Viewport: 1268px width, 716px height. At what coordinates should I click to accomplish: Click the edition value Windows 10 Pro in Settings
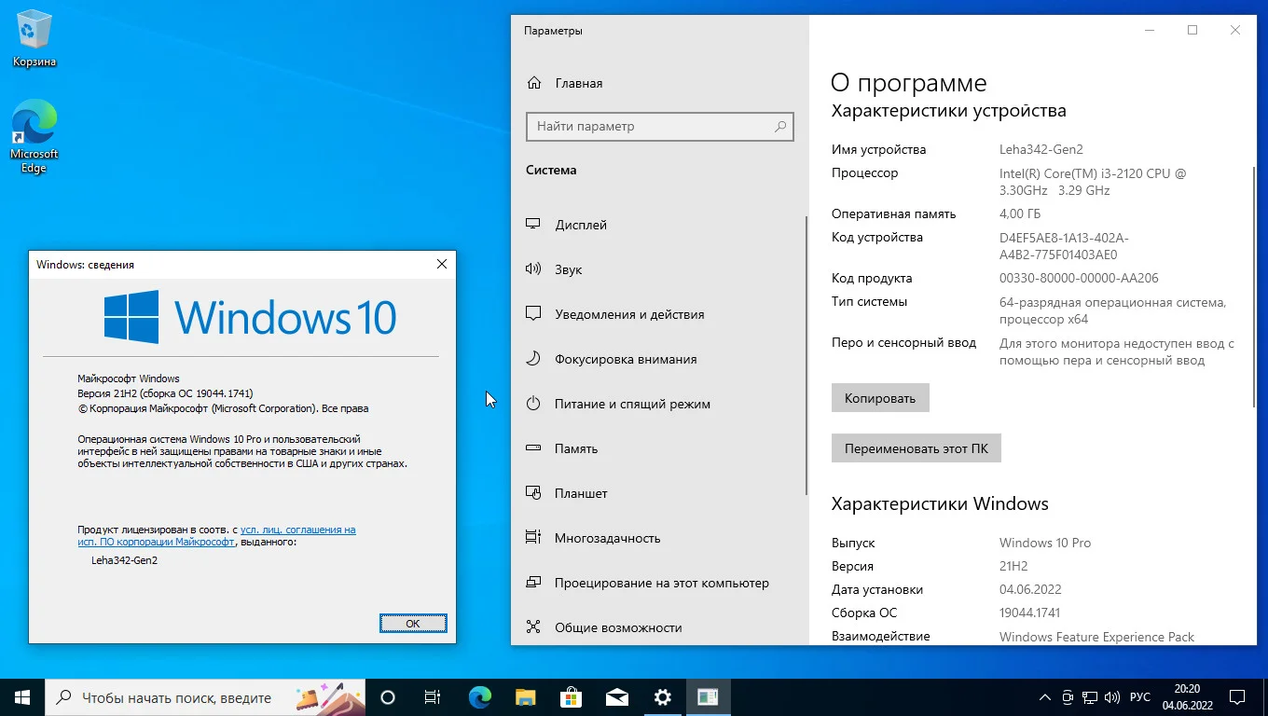(x=1045, y=543)
